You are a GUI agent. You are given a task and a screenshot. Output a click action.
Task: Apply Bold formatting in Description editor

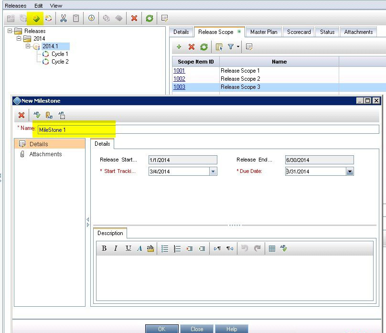104,248
